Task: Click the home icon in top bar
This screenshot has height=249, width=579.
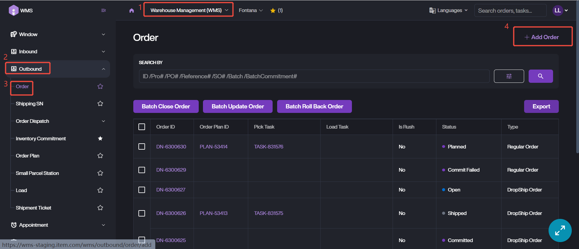Action: (x=131, y=11)
